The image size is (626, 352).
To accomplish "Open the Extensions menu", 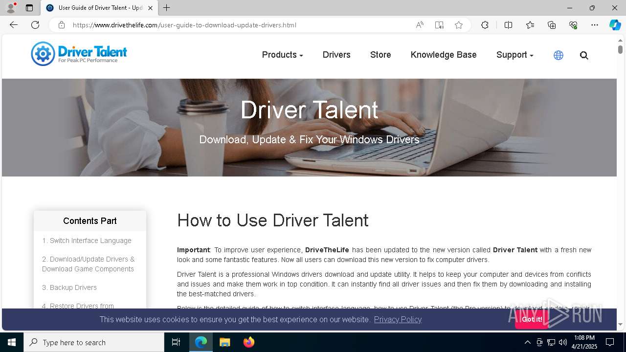I will tap(485, 25).
